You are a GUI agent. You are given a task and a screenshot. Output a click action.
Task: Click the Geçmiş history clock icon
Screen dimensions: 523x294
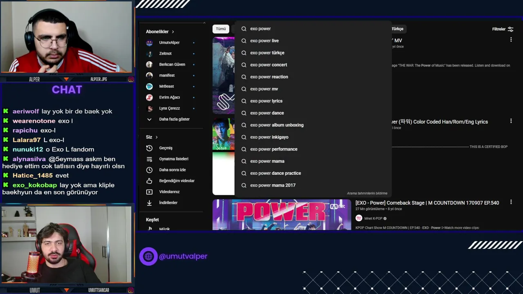click(x=150, y=148)
